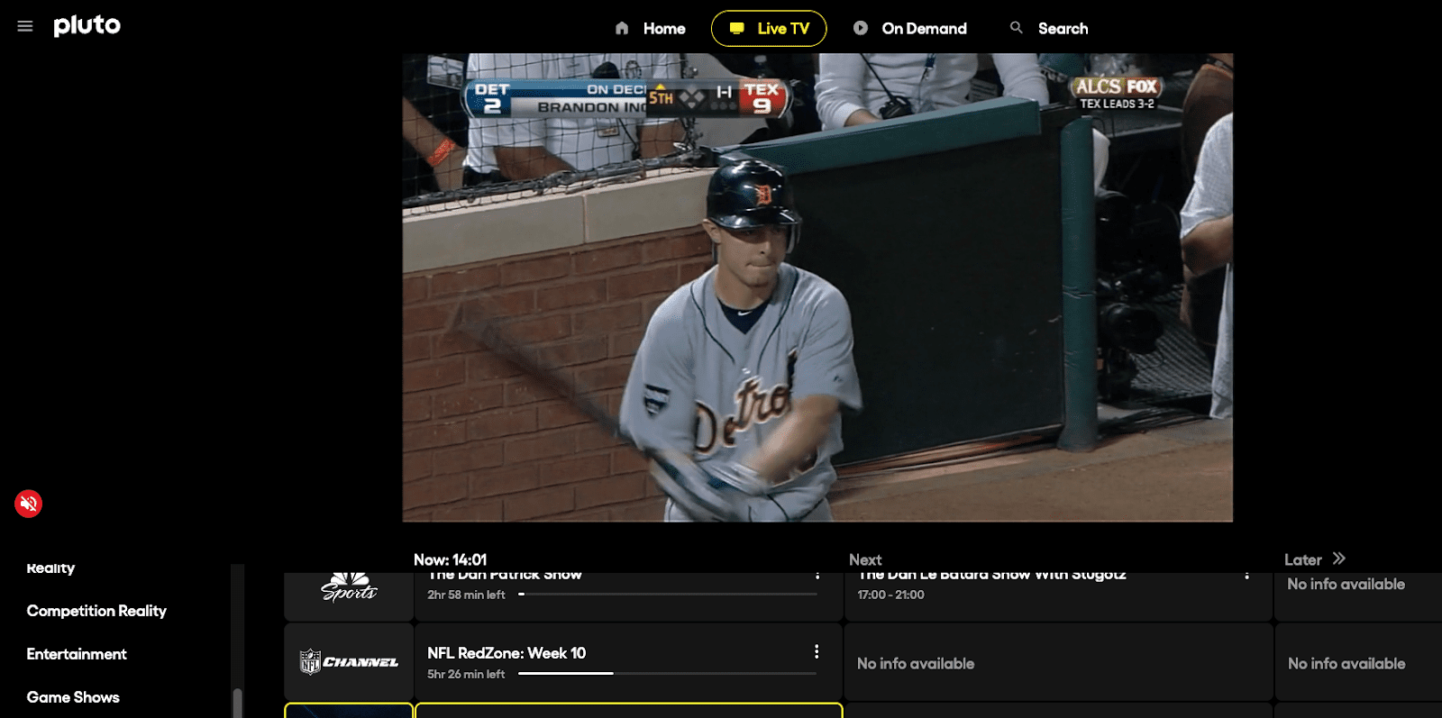The image size is (1442, 718).
Task: Select the NFL Channel logo
Action: pyautogui.click(x=349, y=662)
